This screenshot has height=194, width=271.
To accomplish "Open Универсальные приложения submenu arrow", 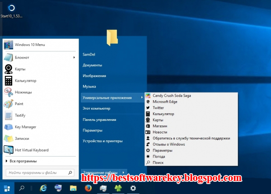I will pyautogui.click(x=142, y=97).
